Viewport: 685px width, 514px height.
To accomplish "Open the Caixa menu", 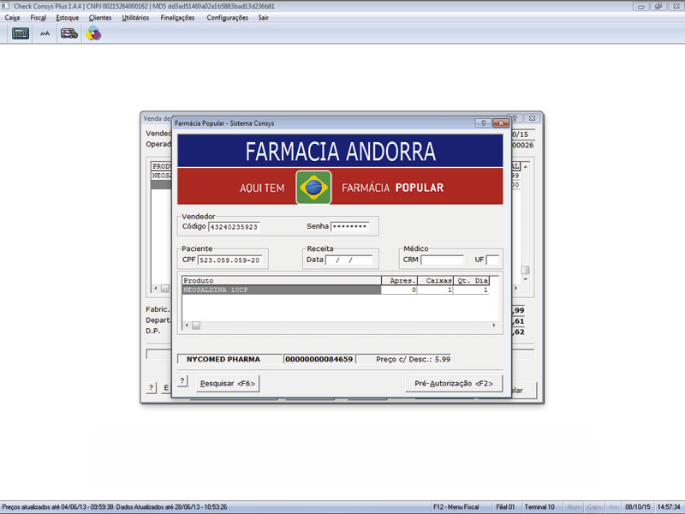I will (12, 17).
